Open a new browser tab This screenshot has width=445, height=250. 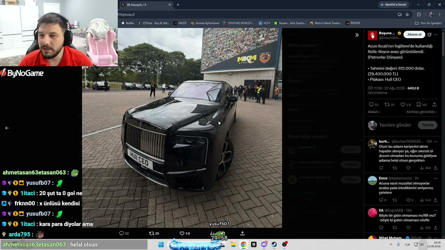(178, 5)
